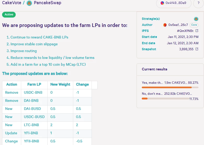Select the LTC-BNB table cell
This screenshot has width=204, height=145.
click(x=34, y=125)
